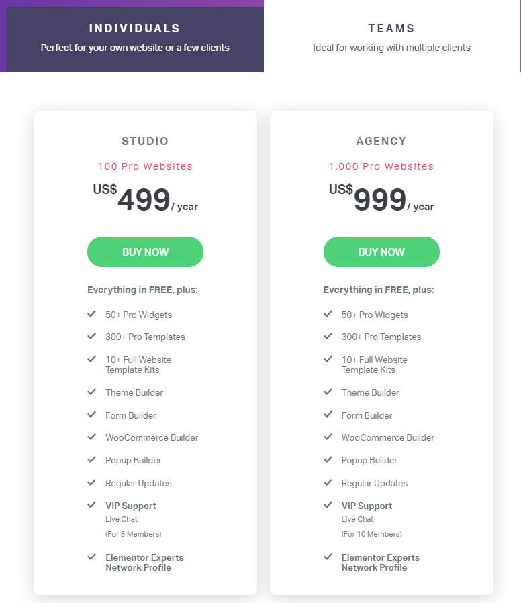Click the US$ 499 per year price
The height and width of the screenshot is (603, 521).
pyautogui.click(x=145, y=199)
